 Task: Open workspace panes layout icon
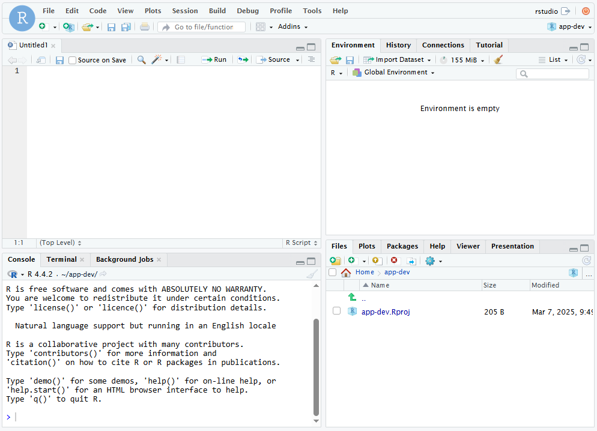point(261,26)
